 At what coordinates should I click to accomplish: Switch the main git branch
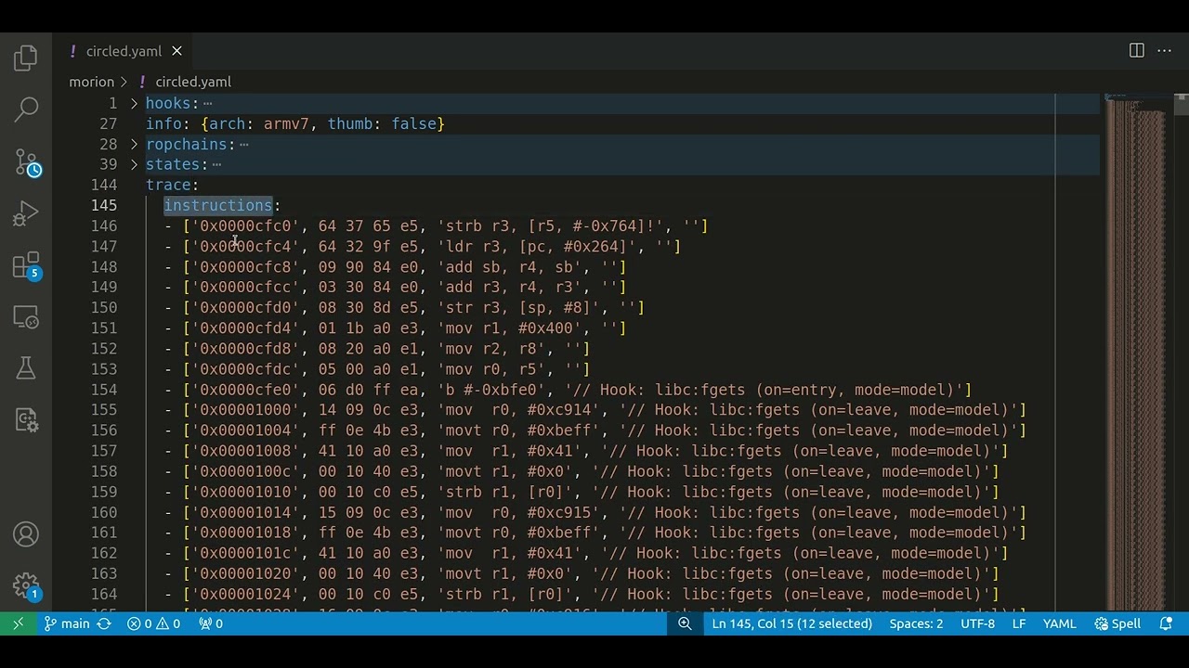67,623
